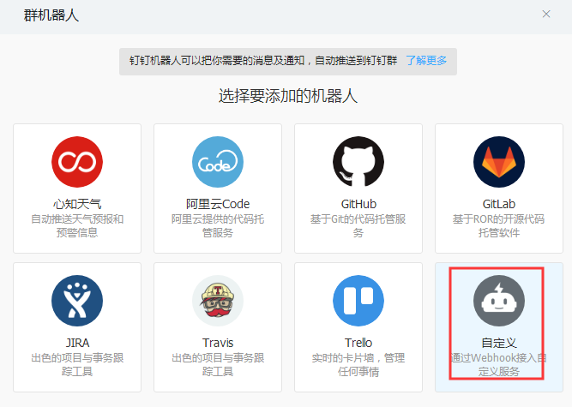Click the Trello board icon

click(358, 301)
